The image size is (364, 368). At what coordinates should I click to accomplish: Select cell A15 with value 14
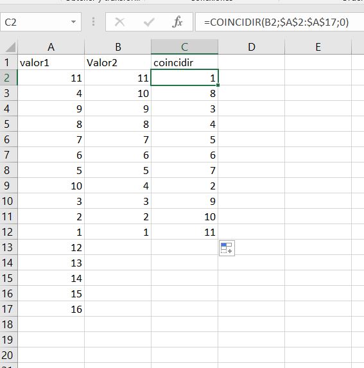(x=51, y=278)
